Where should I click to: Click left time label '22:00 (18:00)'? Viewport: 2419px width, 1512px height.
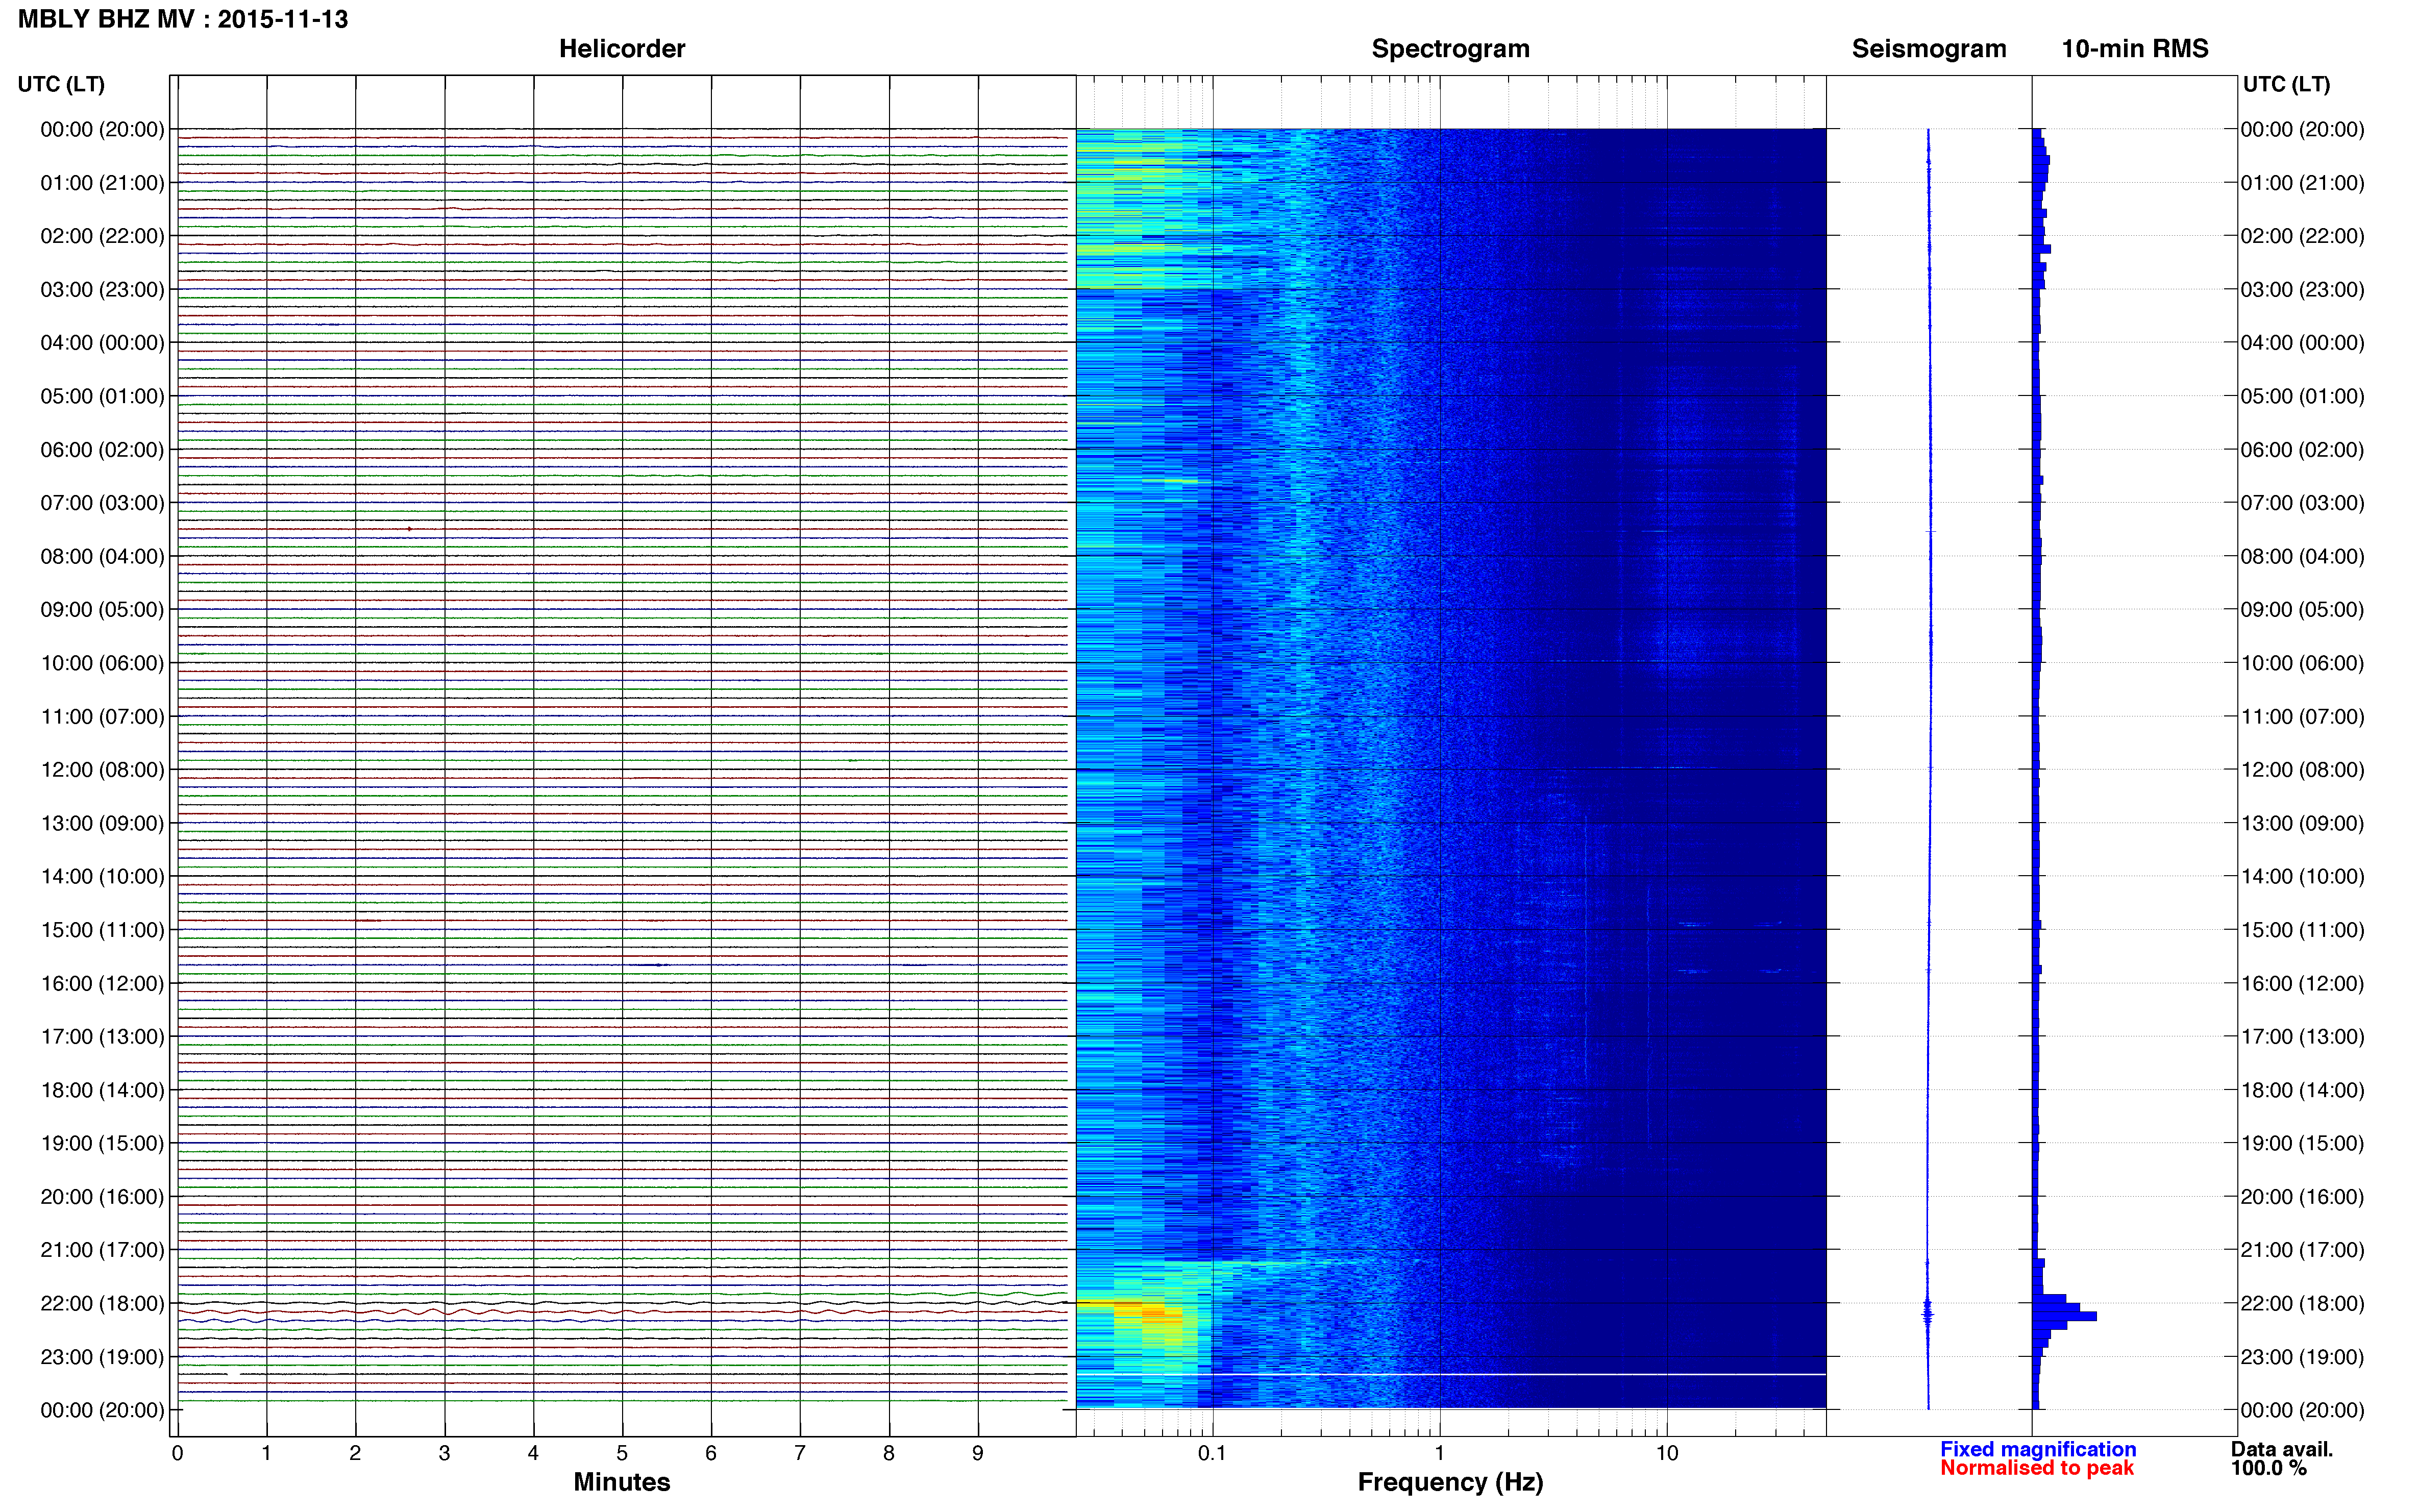click(x=102, y=1303)
